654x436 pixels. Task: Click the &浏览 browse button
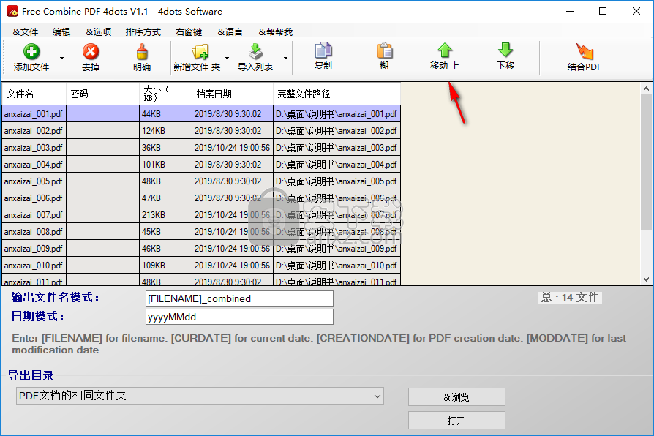click(456, 396)
